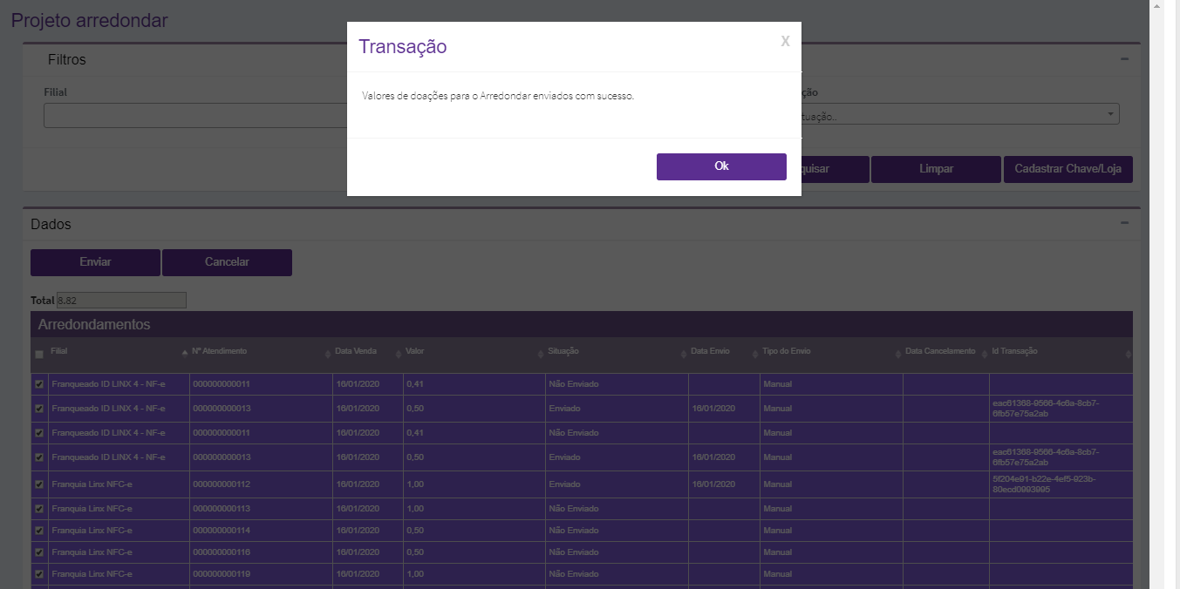Click Franquia Linx NFC-e in the 000000000119 row
Image resolution: width=1180 pixels, height=589 pixels.
pos(92,574)
